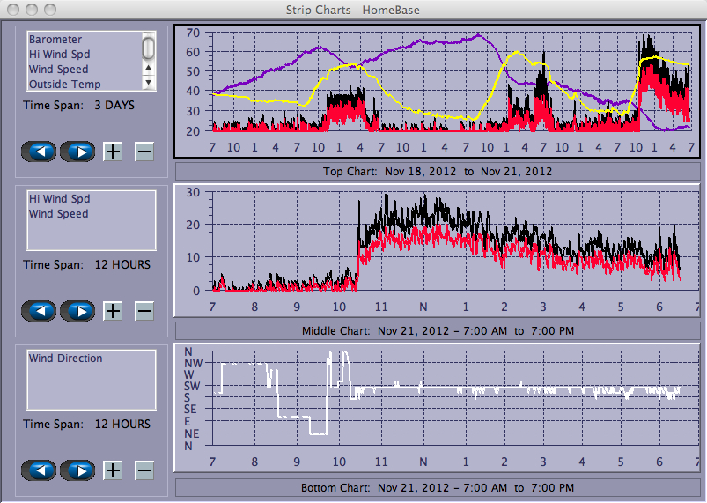This screenshot has height=503, width=707.
Task: Click the top chart's back arrow button
Action: tap(39, 152)
